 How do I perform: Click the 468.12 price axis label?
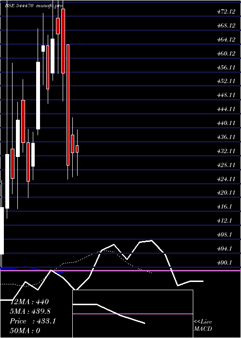coord(226,26)
